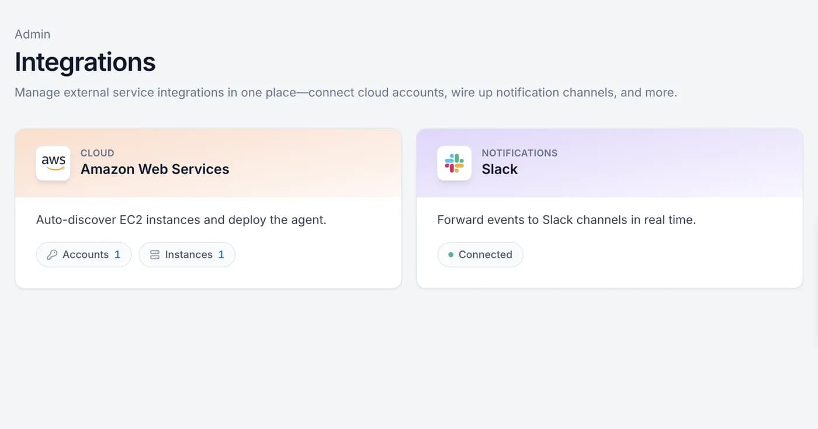Click the AWS logo icon

(x=53, y=163)
